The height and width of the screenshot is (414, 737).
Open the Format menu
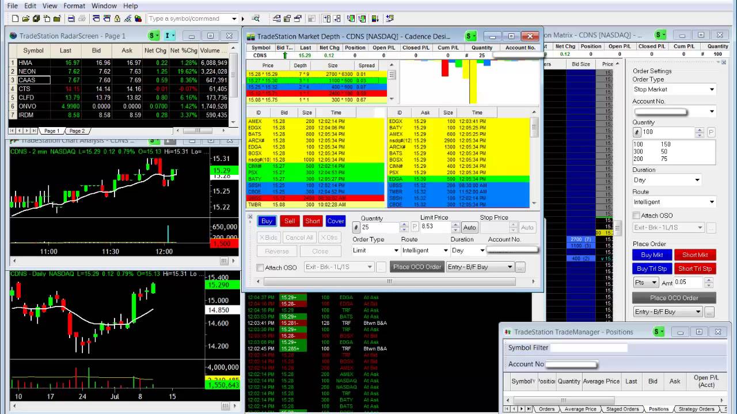[x=74, y=6]
